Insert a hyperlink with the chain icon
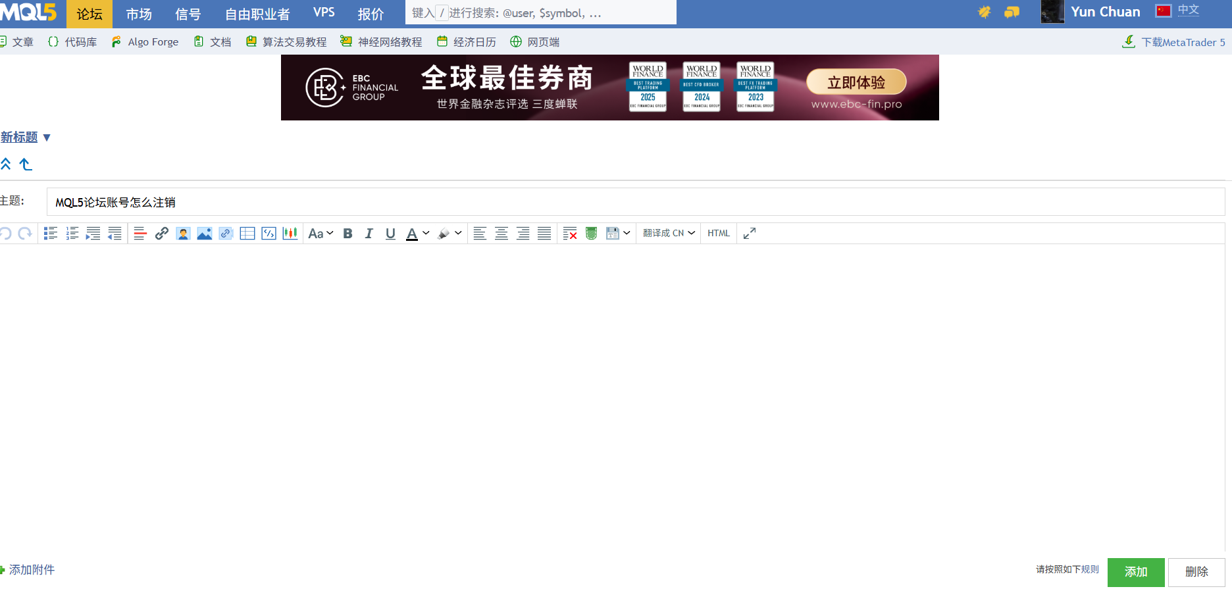Viewport: 1232px width, 616px height. [162, 234]
